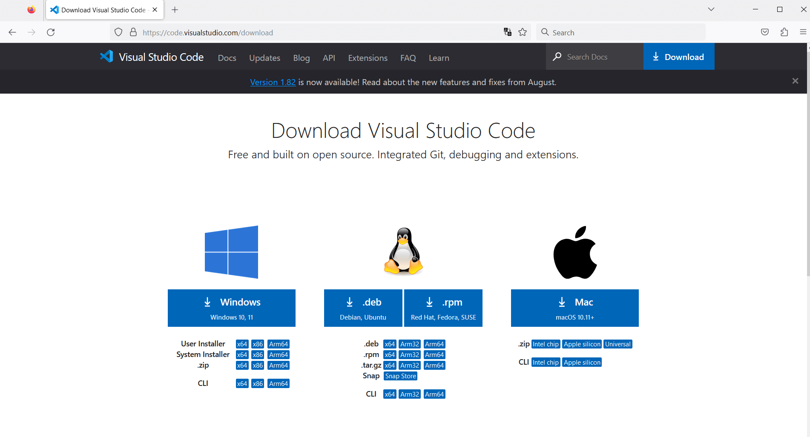Open the Save to Pocket icon
This screenshot has width=810, height=437.
click(765, 32)
